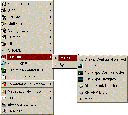Image resolution: width=128 pixels, height=115 pixels.
Task: Open the Panel menu entry
Action: [x=27, y=98]
